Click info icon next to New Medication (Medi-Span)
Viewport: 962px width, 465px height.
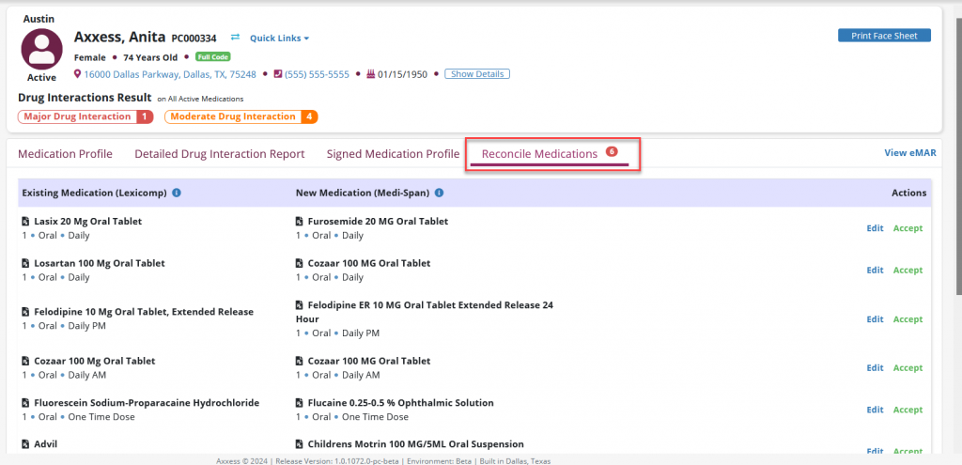coord(440,194)
